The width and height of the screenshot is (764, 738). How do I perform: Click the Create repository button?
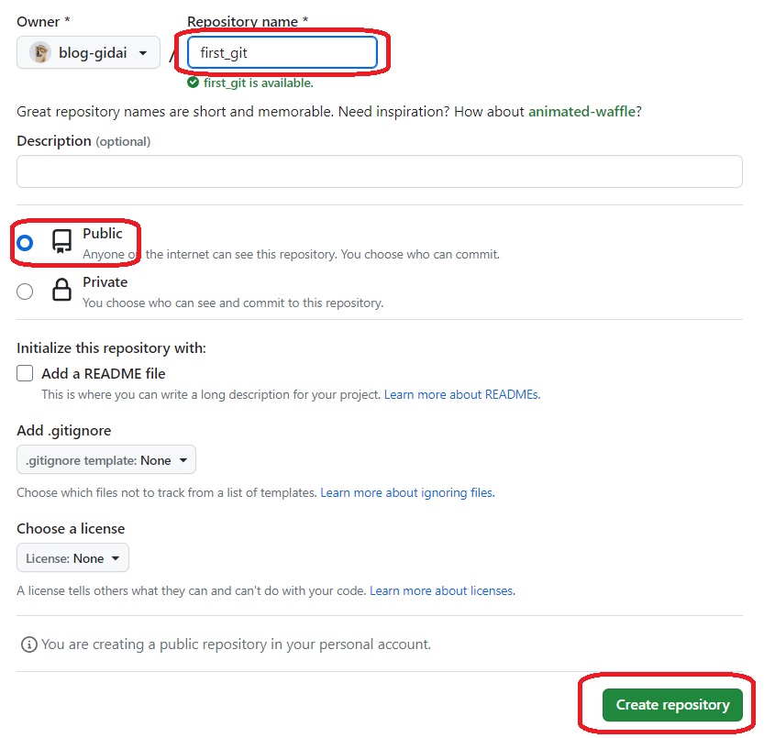(672, 705)
